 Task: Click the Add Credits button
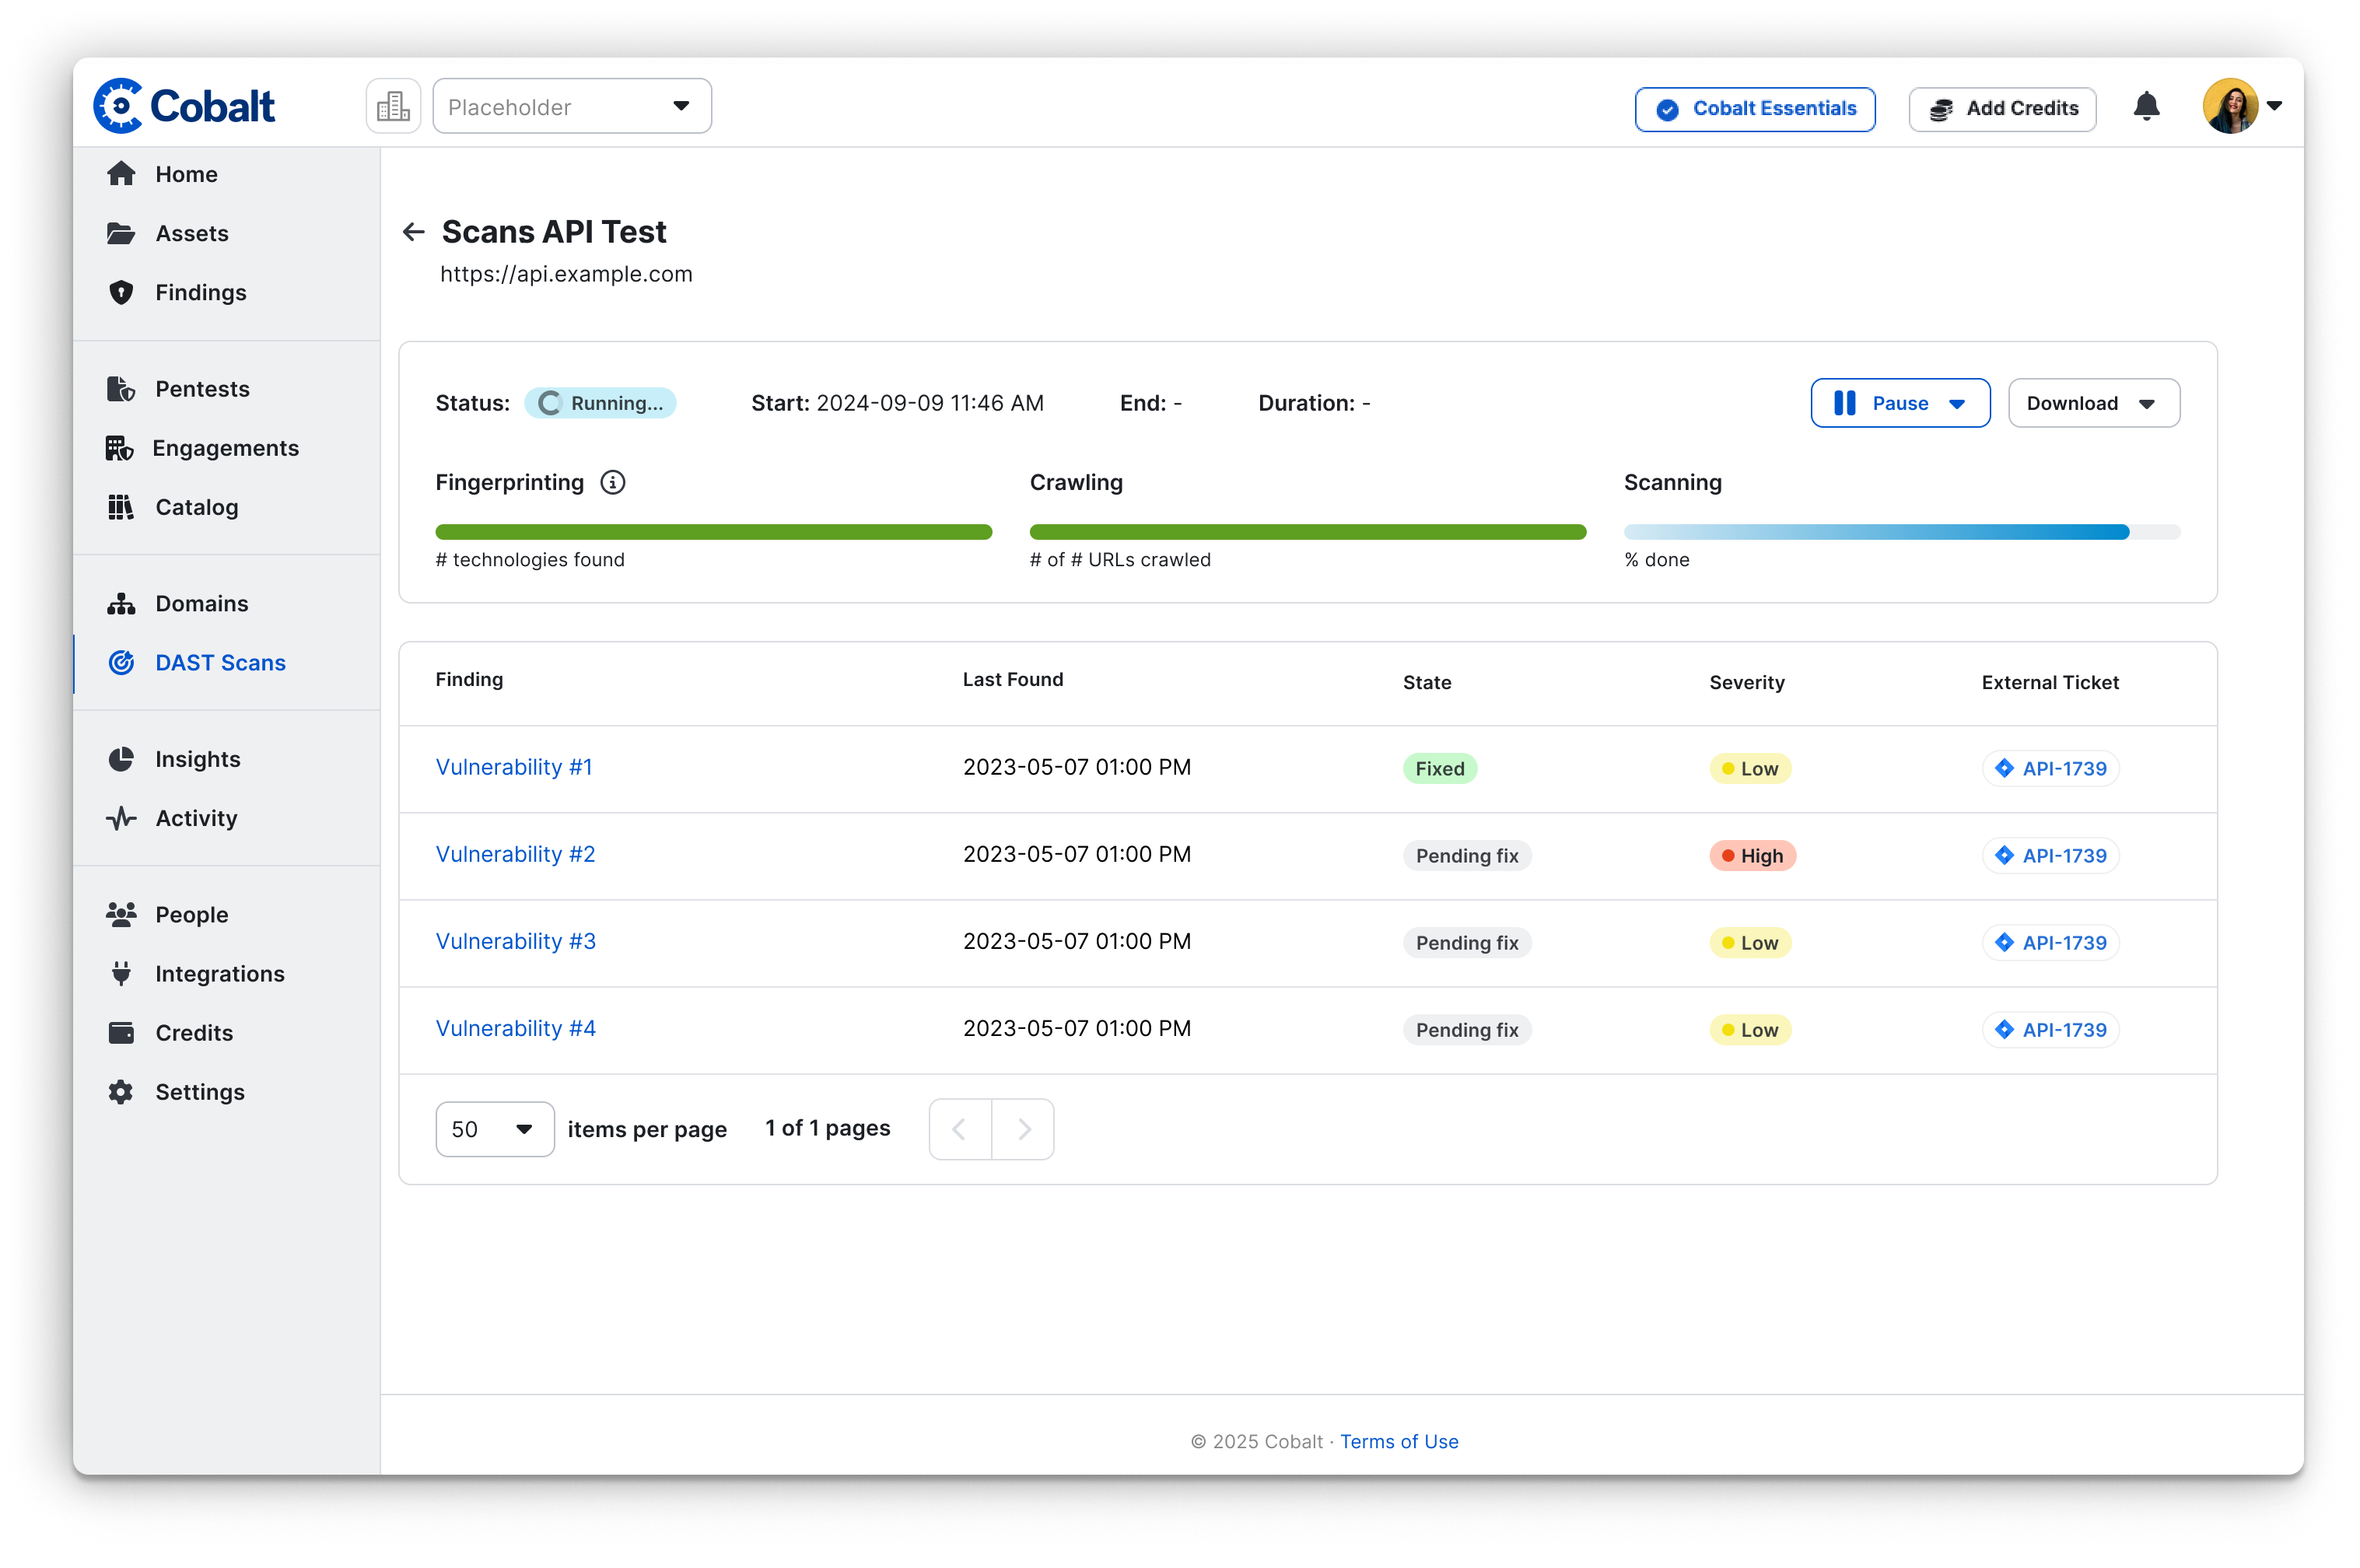point(2002,109)
